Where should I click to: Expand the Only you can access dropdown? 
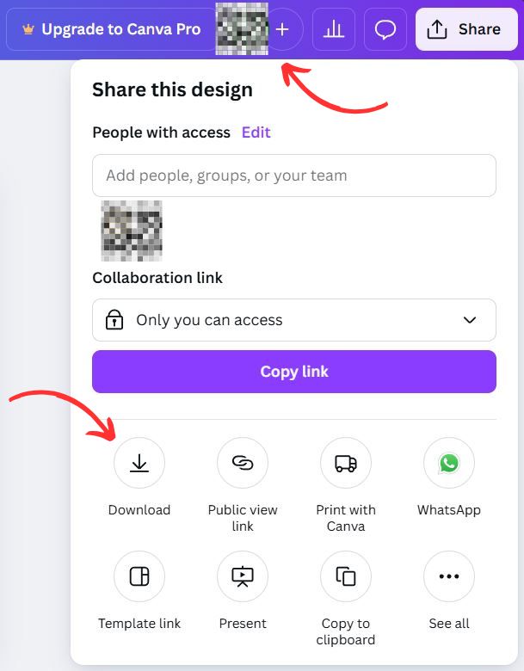coord(293,320)
